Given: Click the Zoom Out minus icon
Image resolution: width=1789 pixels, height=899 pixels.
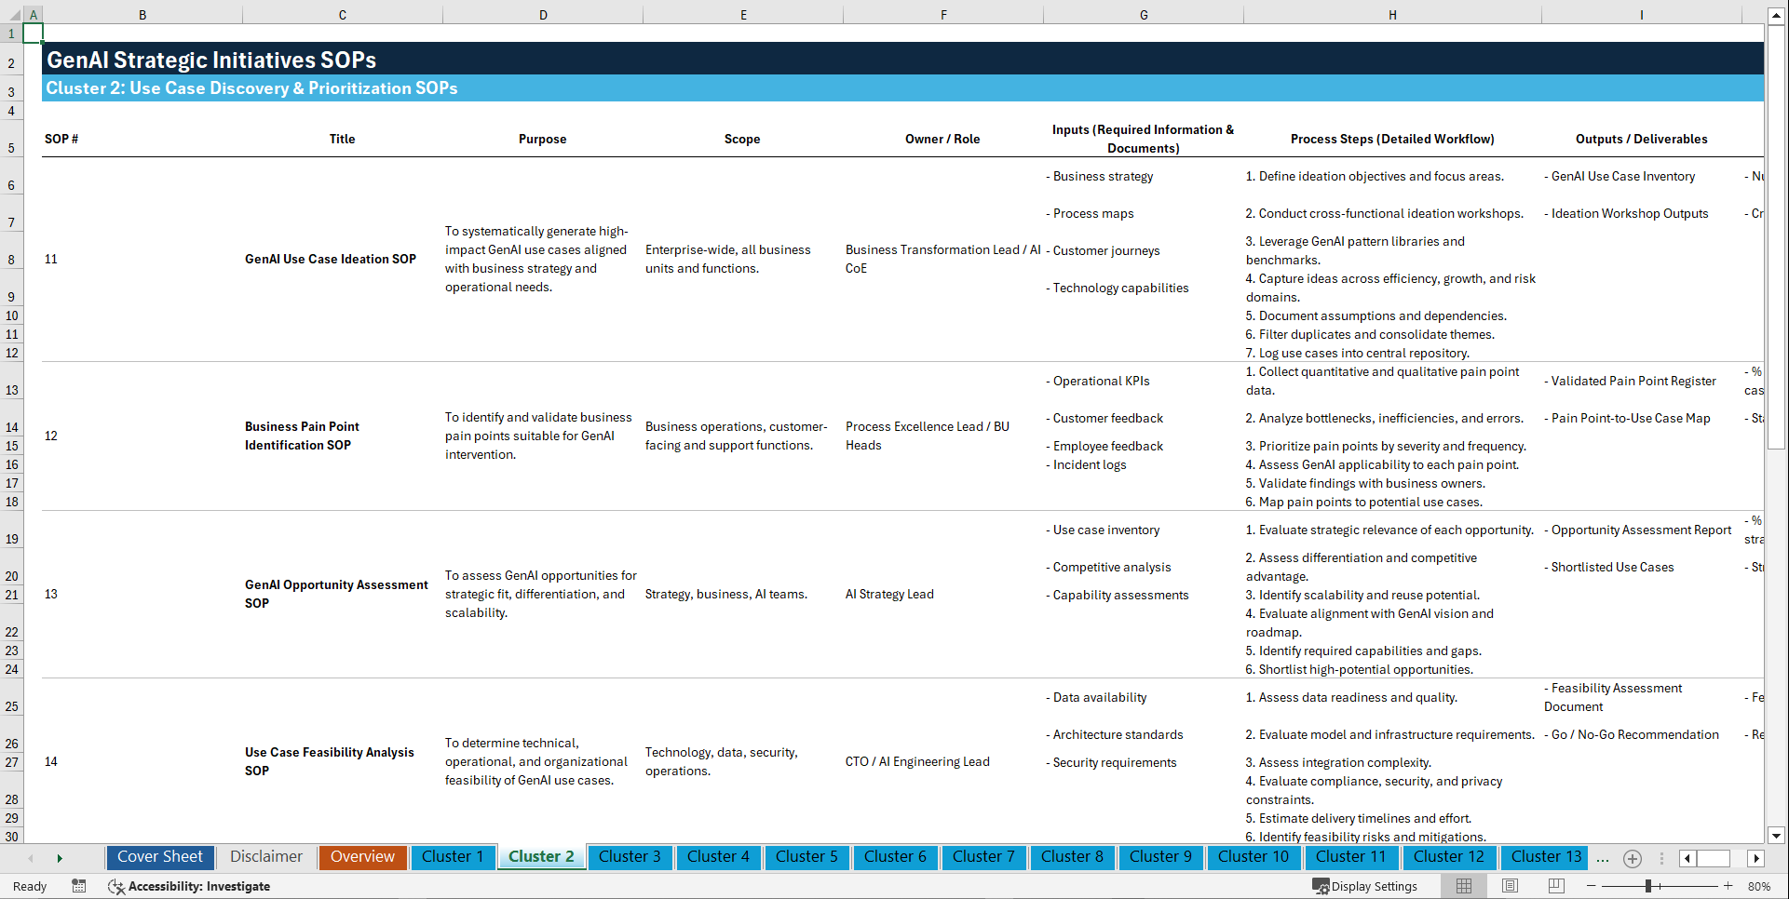Looking at the screenshot, I should point(1591,886).
